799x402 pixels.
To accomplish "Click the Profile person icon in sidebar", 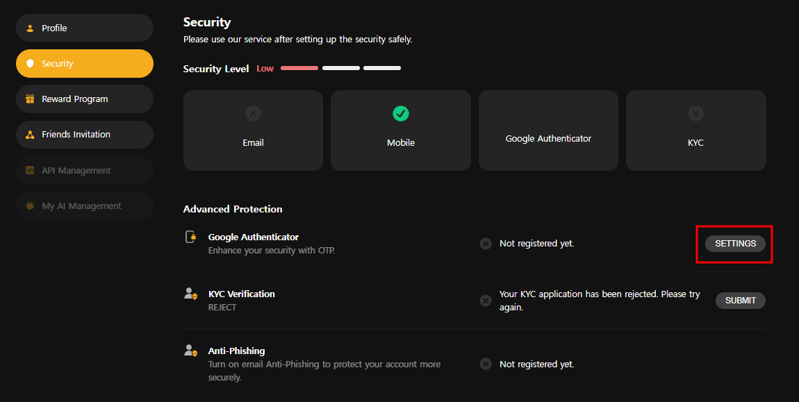I will [30, 28].
